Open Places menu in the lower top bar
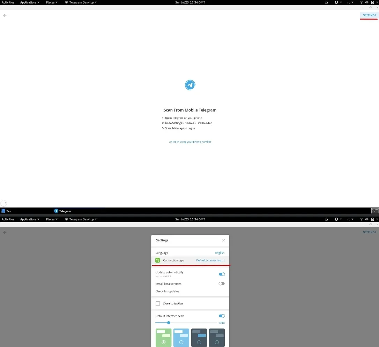The height and width of the screenshot is (347, 379). tap(52, 219)
